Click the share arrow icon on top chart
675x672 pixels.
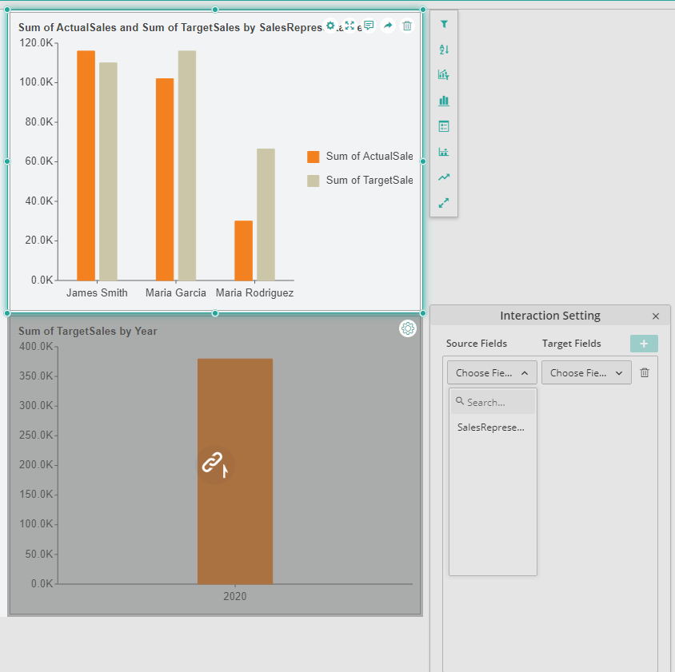(388, 26)
